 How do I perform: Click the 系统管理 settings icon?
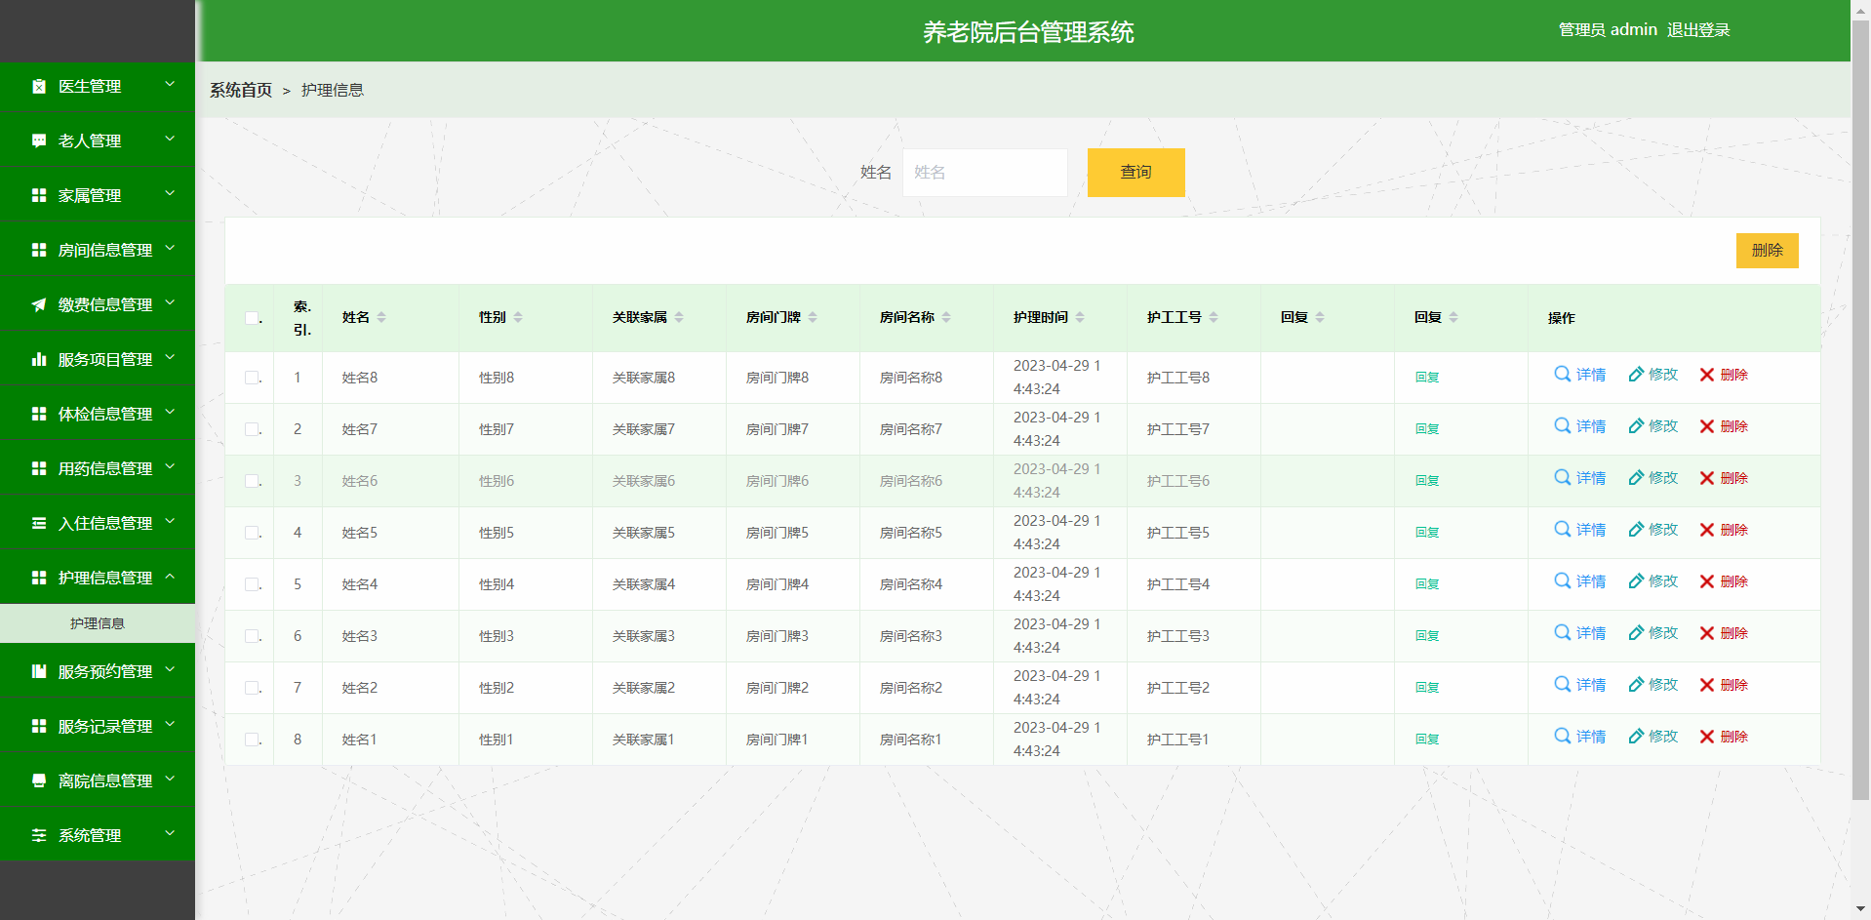[39, 835]
